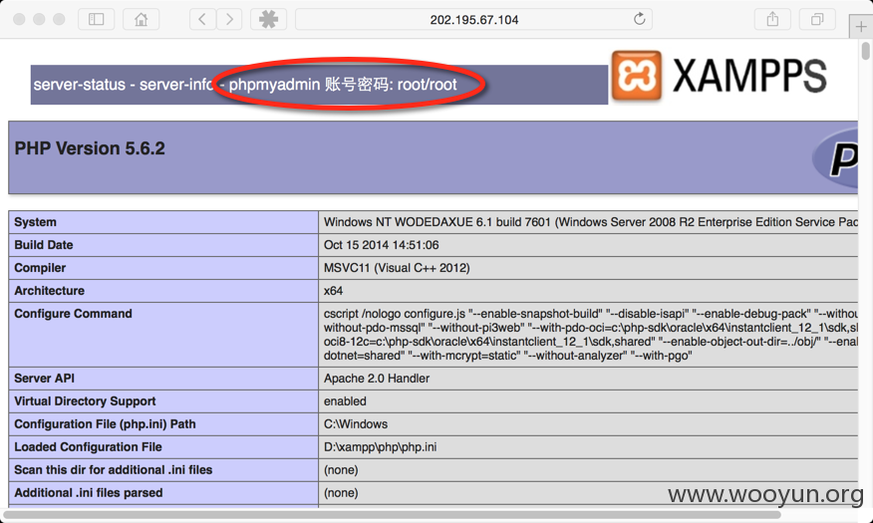Viewport: 873px width, 523px height.
Task: Click the "Compiler" row label
Action: point(40,268)
